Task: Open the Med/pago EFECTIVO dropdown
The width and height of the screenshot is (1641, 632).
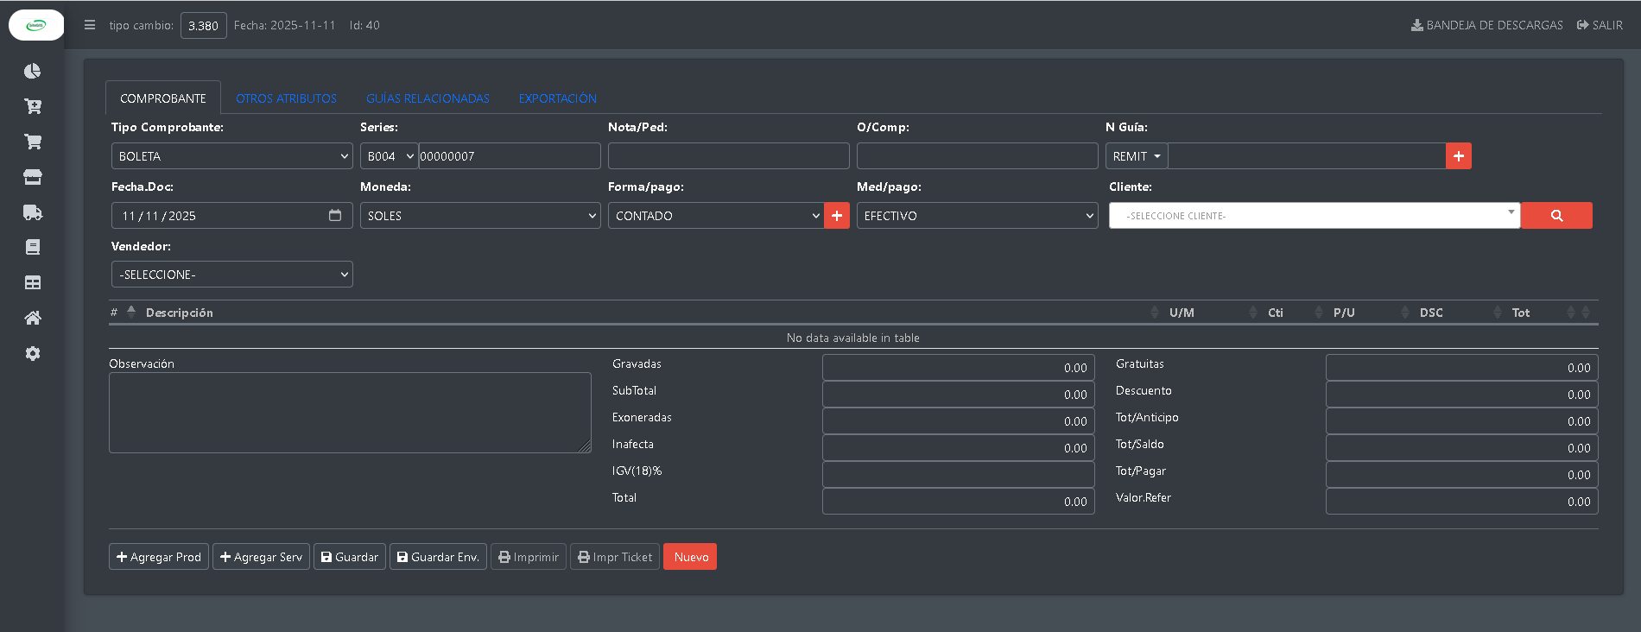Action: pyautogui.click(x=976, y=216)
